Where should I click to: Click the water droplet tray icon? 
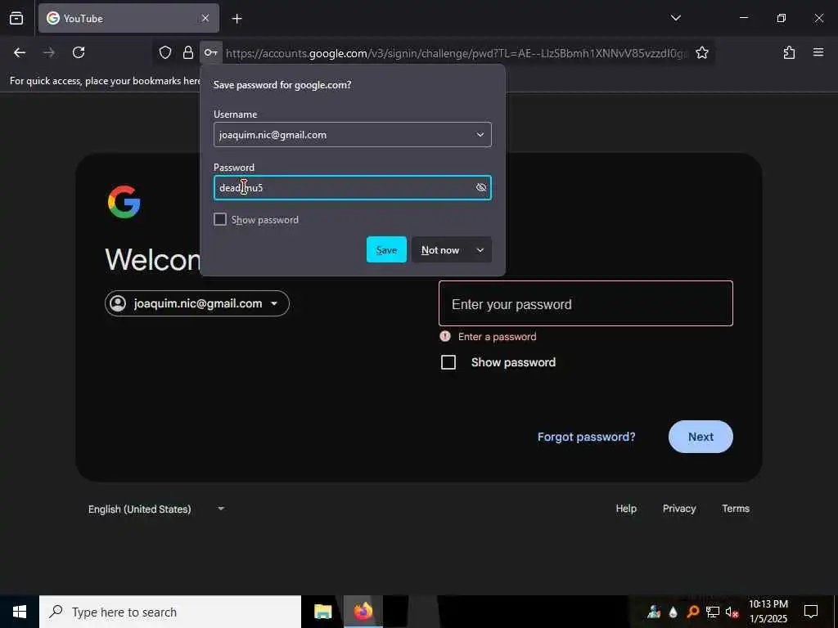(673, 612)
